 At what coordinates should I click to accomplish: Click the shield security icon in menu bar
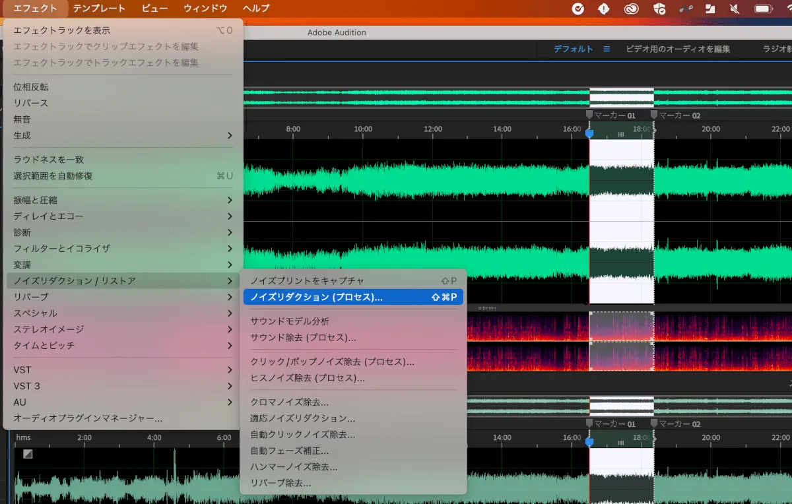click(x=658, y=9)
